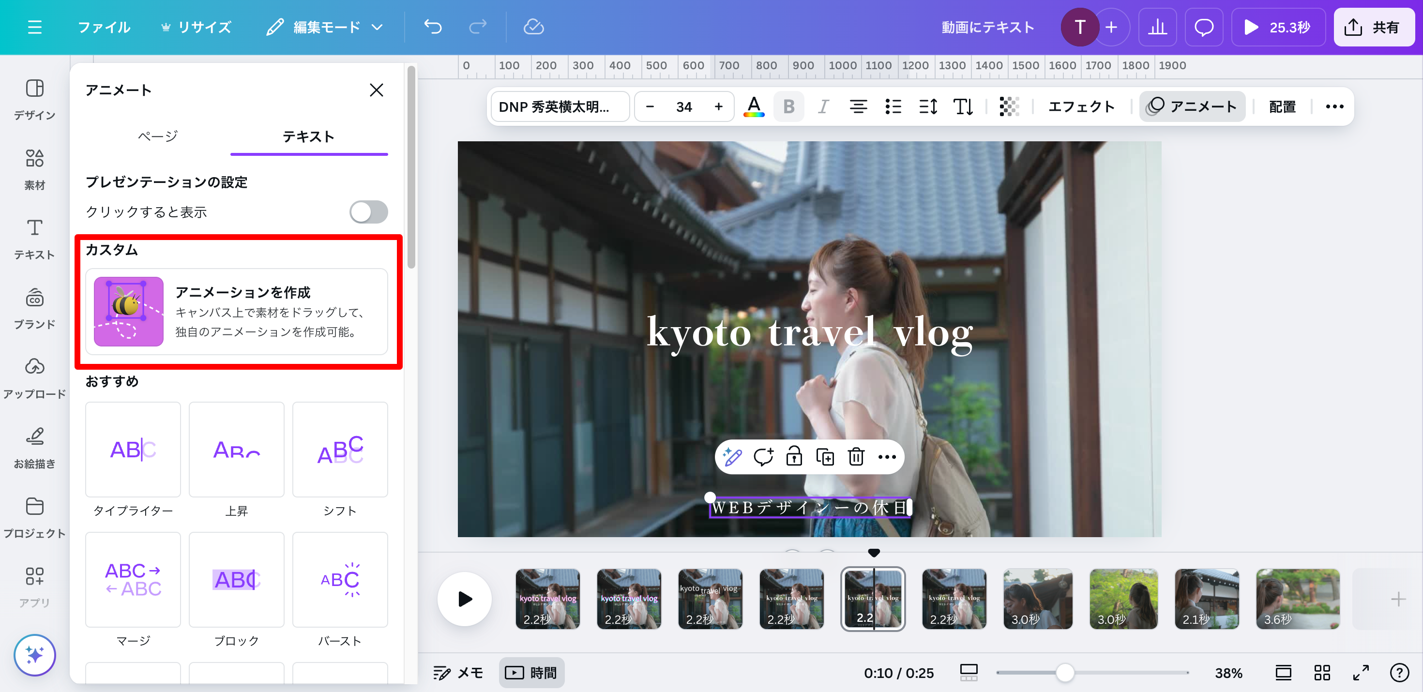This screenshot has height=692, width=1423.
Task: Adjust the zoom slider handle
Action: coord(1064,672)
